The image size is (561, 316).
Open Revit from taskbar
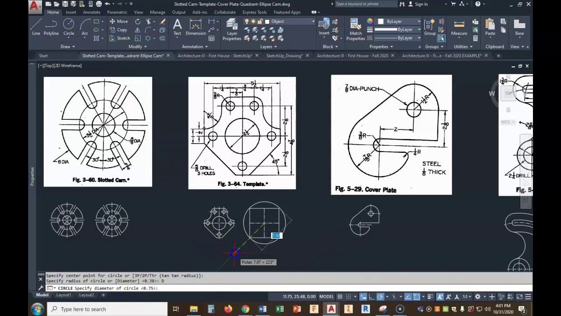tap(365, 309)
